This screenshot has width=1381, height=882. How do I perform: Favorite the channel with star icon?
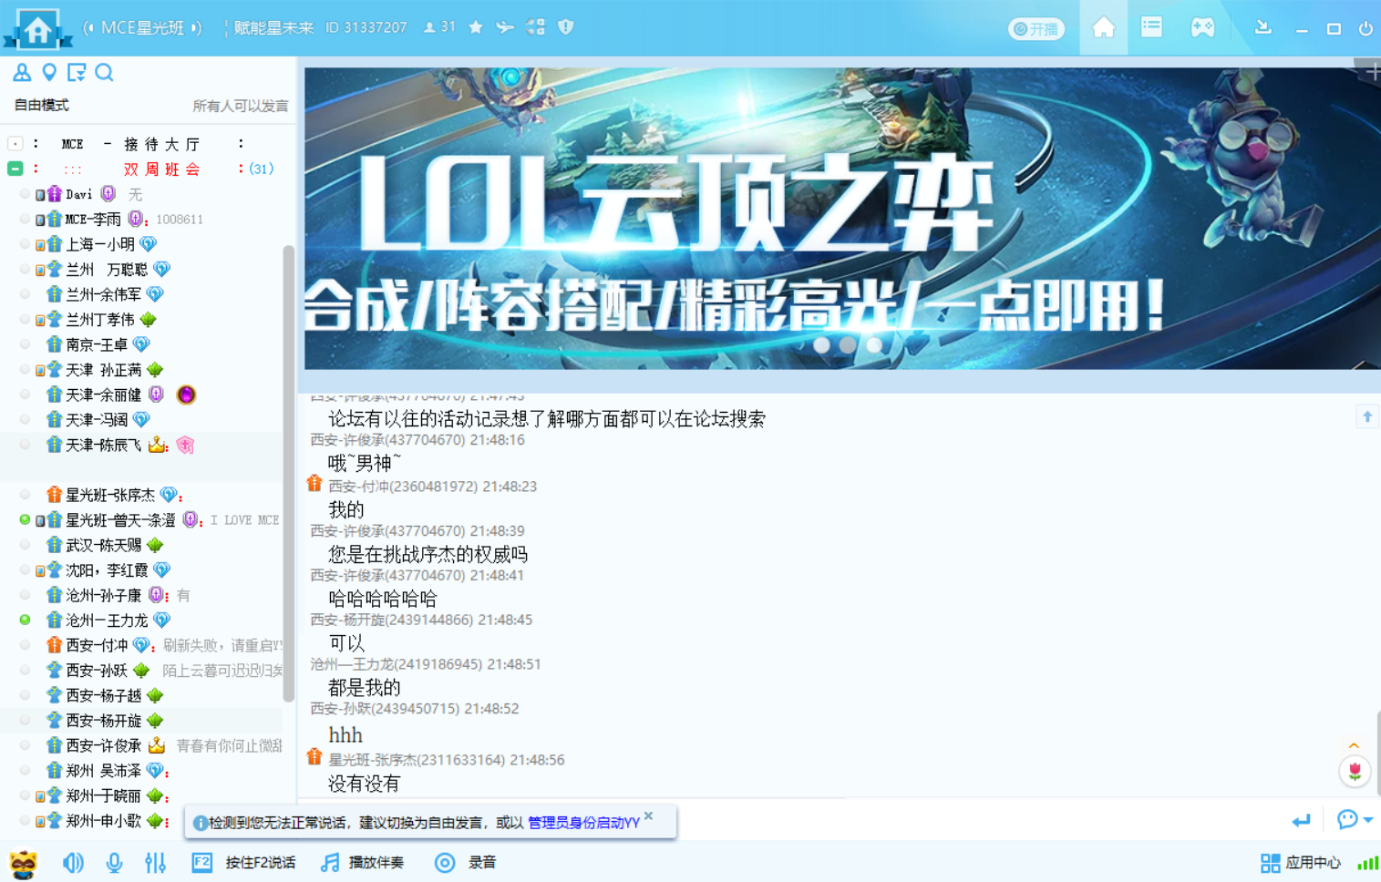pos(476,27)
